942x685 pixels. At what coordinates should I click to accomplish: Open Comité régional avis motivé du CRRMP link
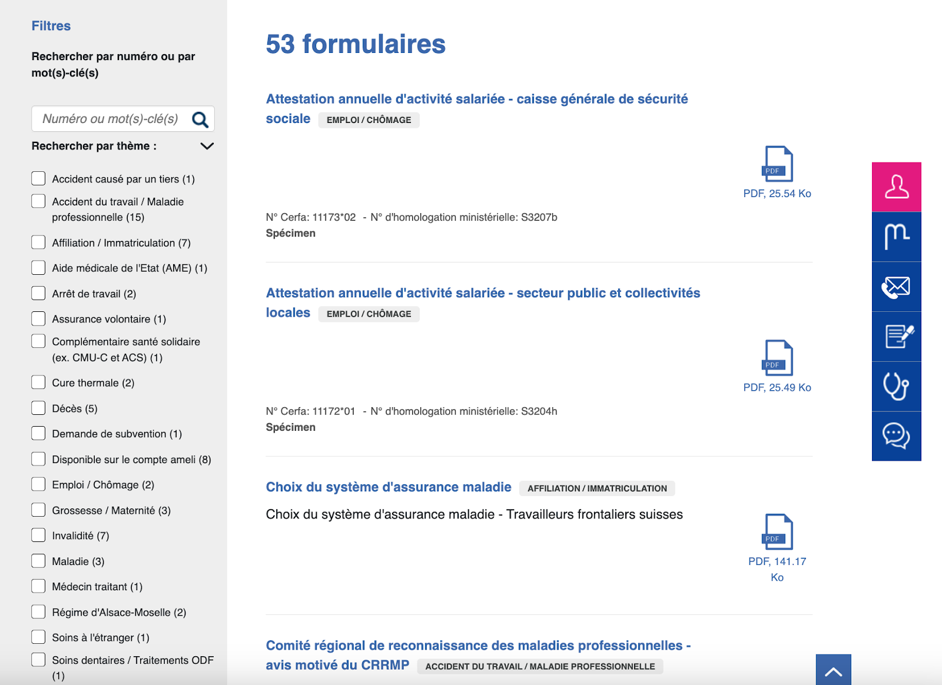(478, 655)
